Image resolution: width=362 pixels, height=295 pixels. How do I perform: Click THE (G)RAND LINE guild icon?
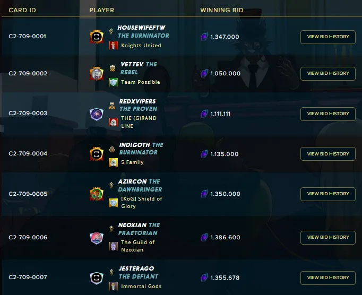(114, 122)
